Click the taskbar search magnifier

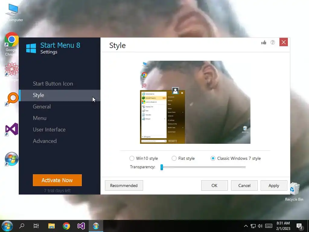click(22, 226)
